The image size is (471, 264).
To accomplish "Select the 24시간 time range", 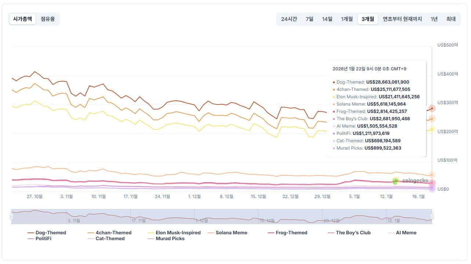I will [x=289, y=19].
